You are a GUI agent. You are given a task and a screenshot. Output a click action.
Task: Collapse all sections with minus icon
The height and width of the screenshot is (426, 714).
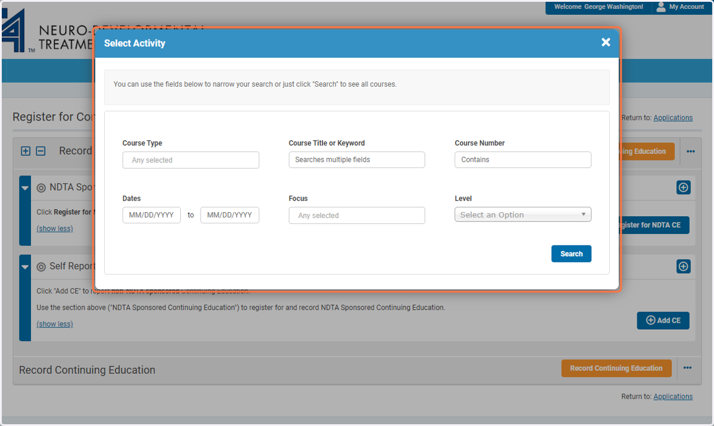tap(40, 151)
